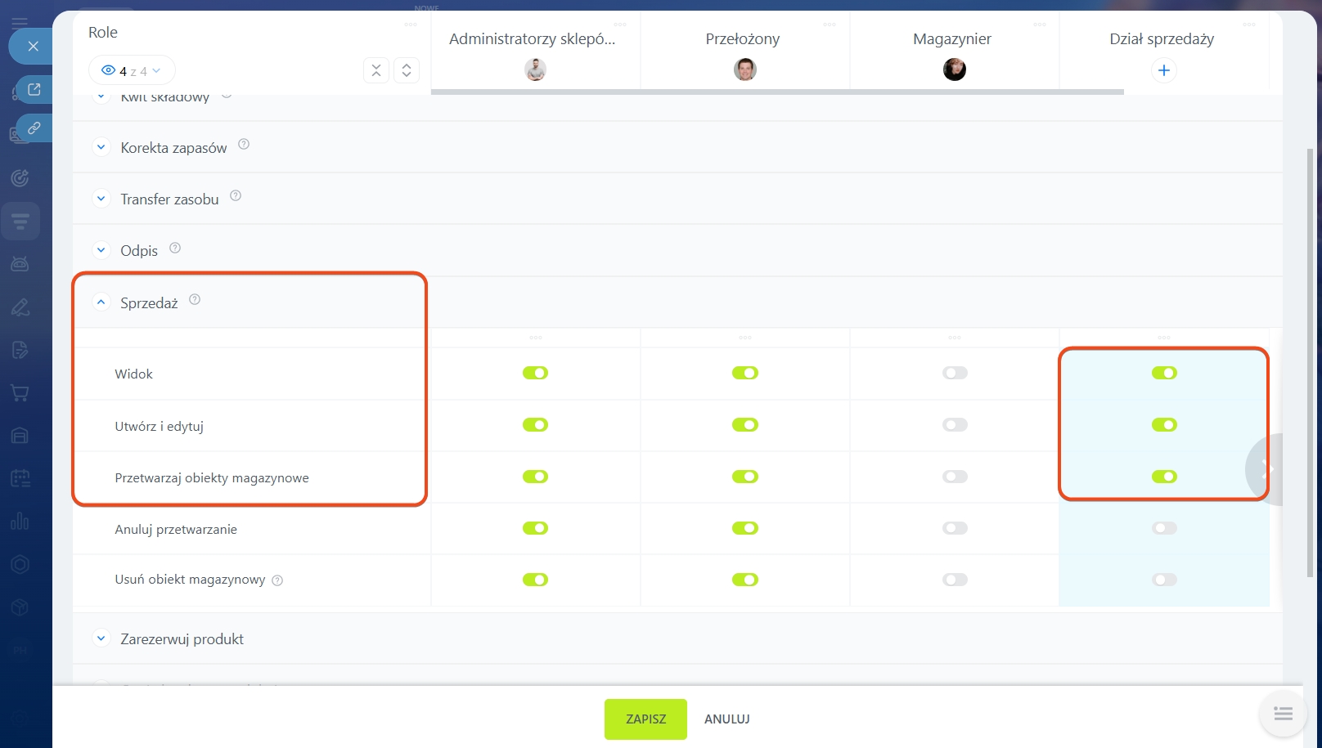Disable Utwórz i edytuj for Przełożony
The width and height of the screenshot is (1322, 748).
point(744,425)
